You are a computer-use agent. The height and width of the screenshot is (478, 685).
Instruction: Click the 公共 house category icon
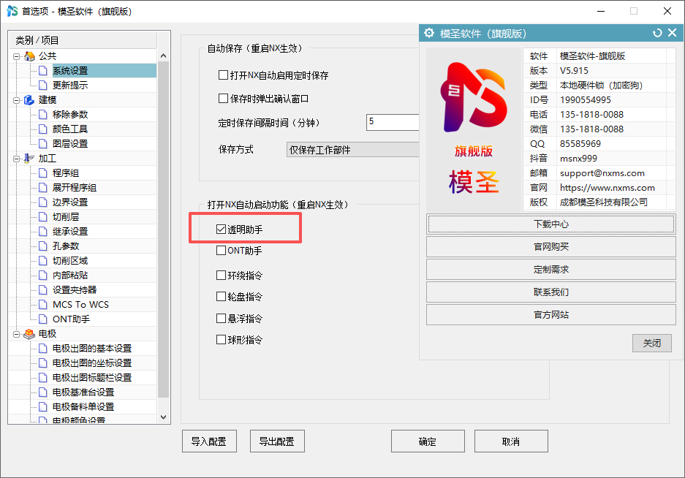tap(29, 56)
